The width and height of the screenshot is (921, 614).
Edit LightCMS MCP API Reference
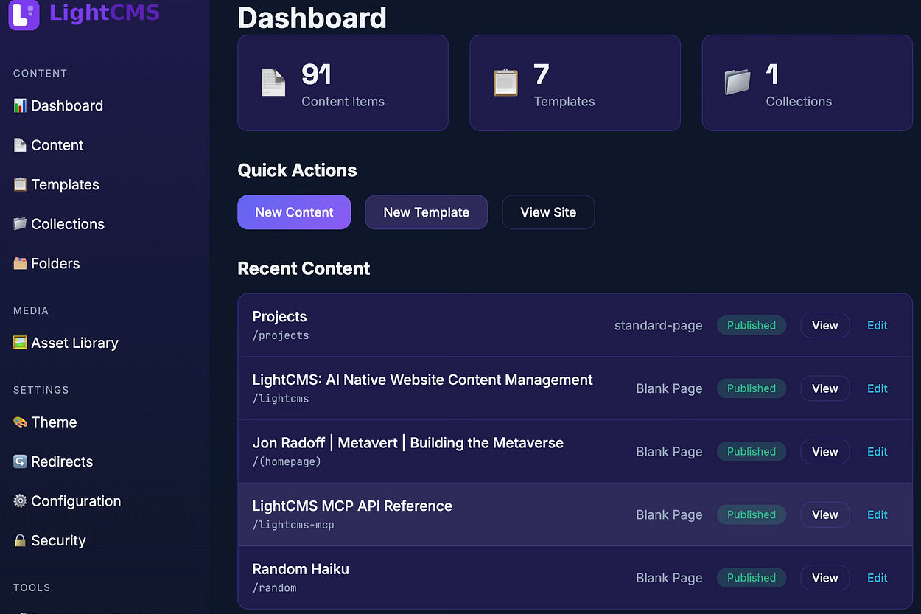pyautogui.click(x=878, y=514)
